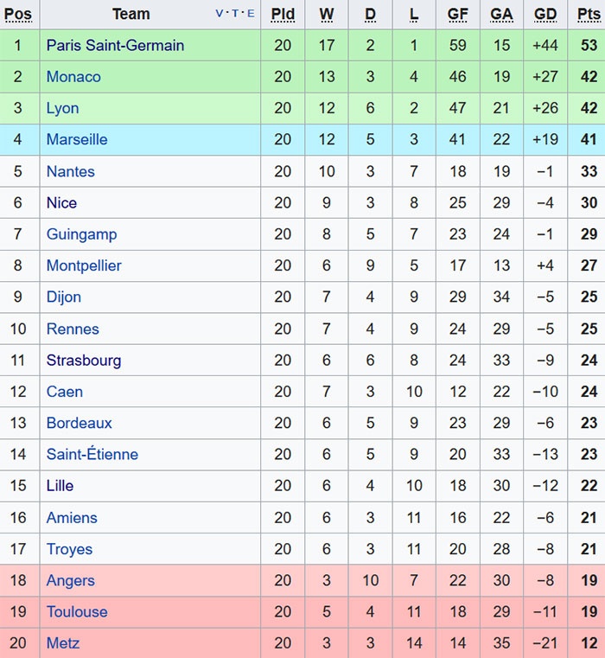Image resolution: width=605 pixels, height=658 pixels.
Task: Open the Caen team link
Action: pos(65,392)
